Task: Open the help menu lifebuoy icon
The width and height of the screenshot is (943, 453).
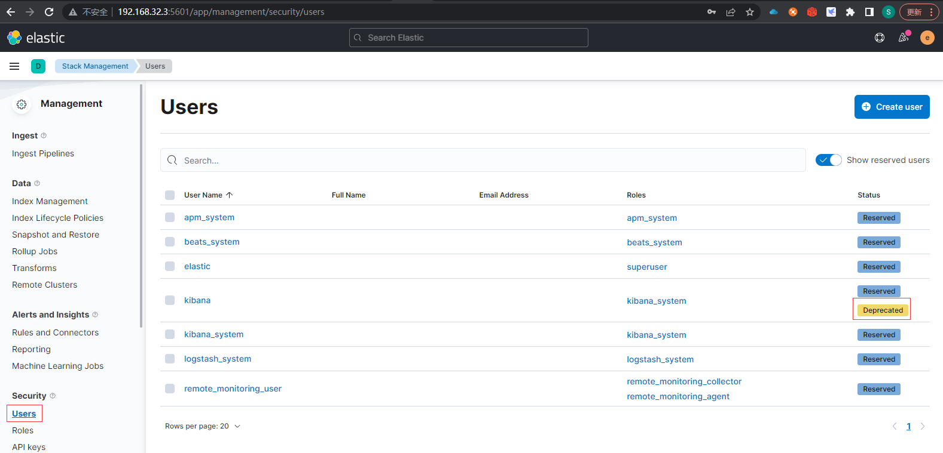Action: [880, 38]
